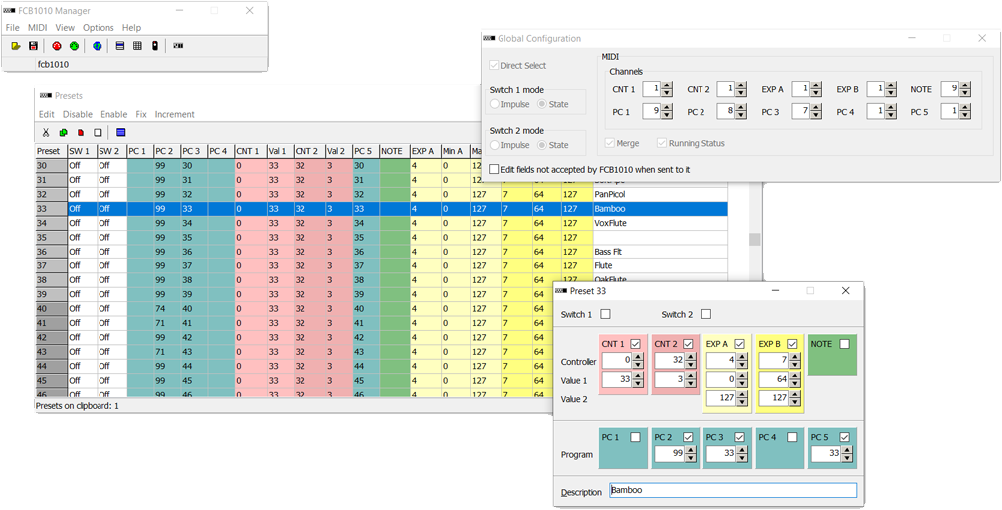Open the MIDI menu

tap(37, 28)
